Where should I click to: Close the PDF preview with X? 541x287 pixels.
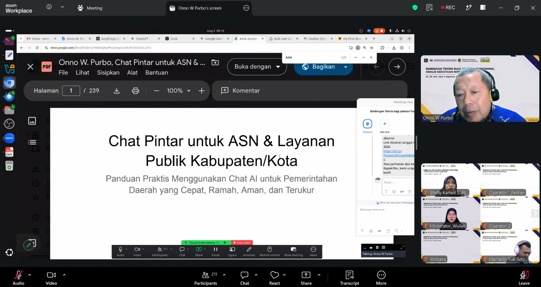click(30, 67)
